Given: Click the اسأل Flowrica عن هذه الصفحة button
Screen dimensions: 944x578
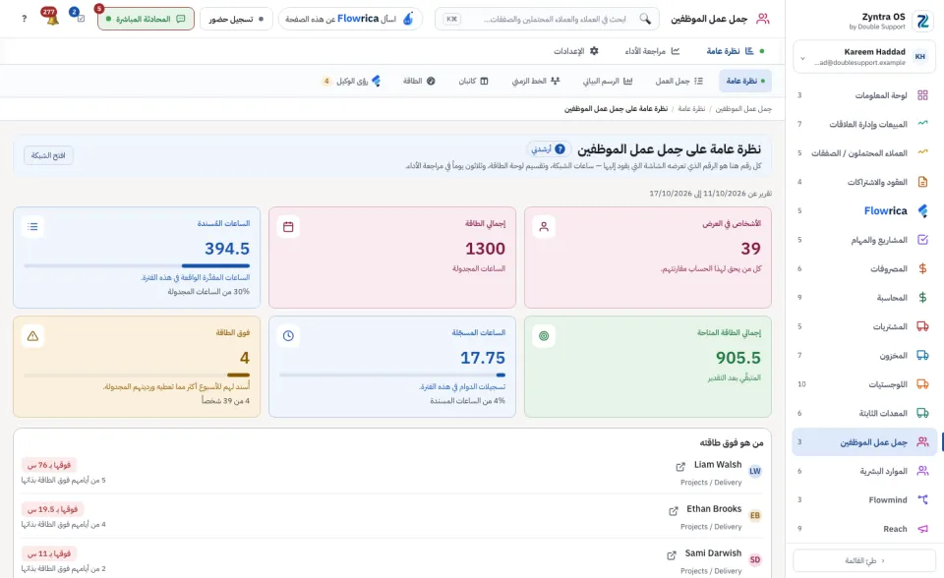Looking at the screenshot, I should 350,19.
